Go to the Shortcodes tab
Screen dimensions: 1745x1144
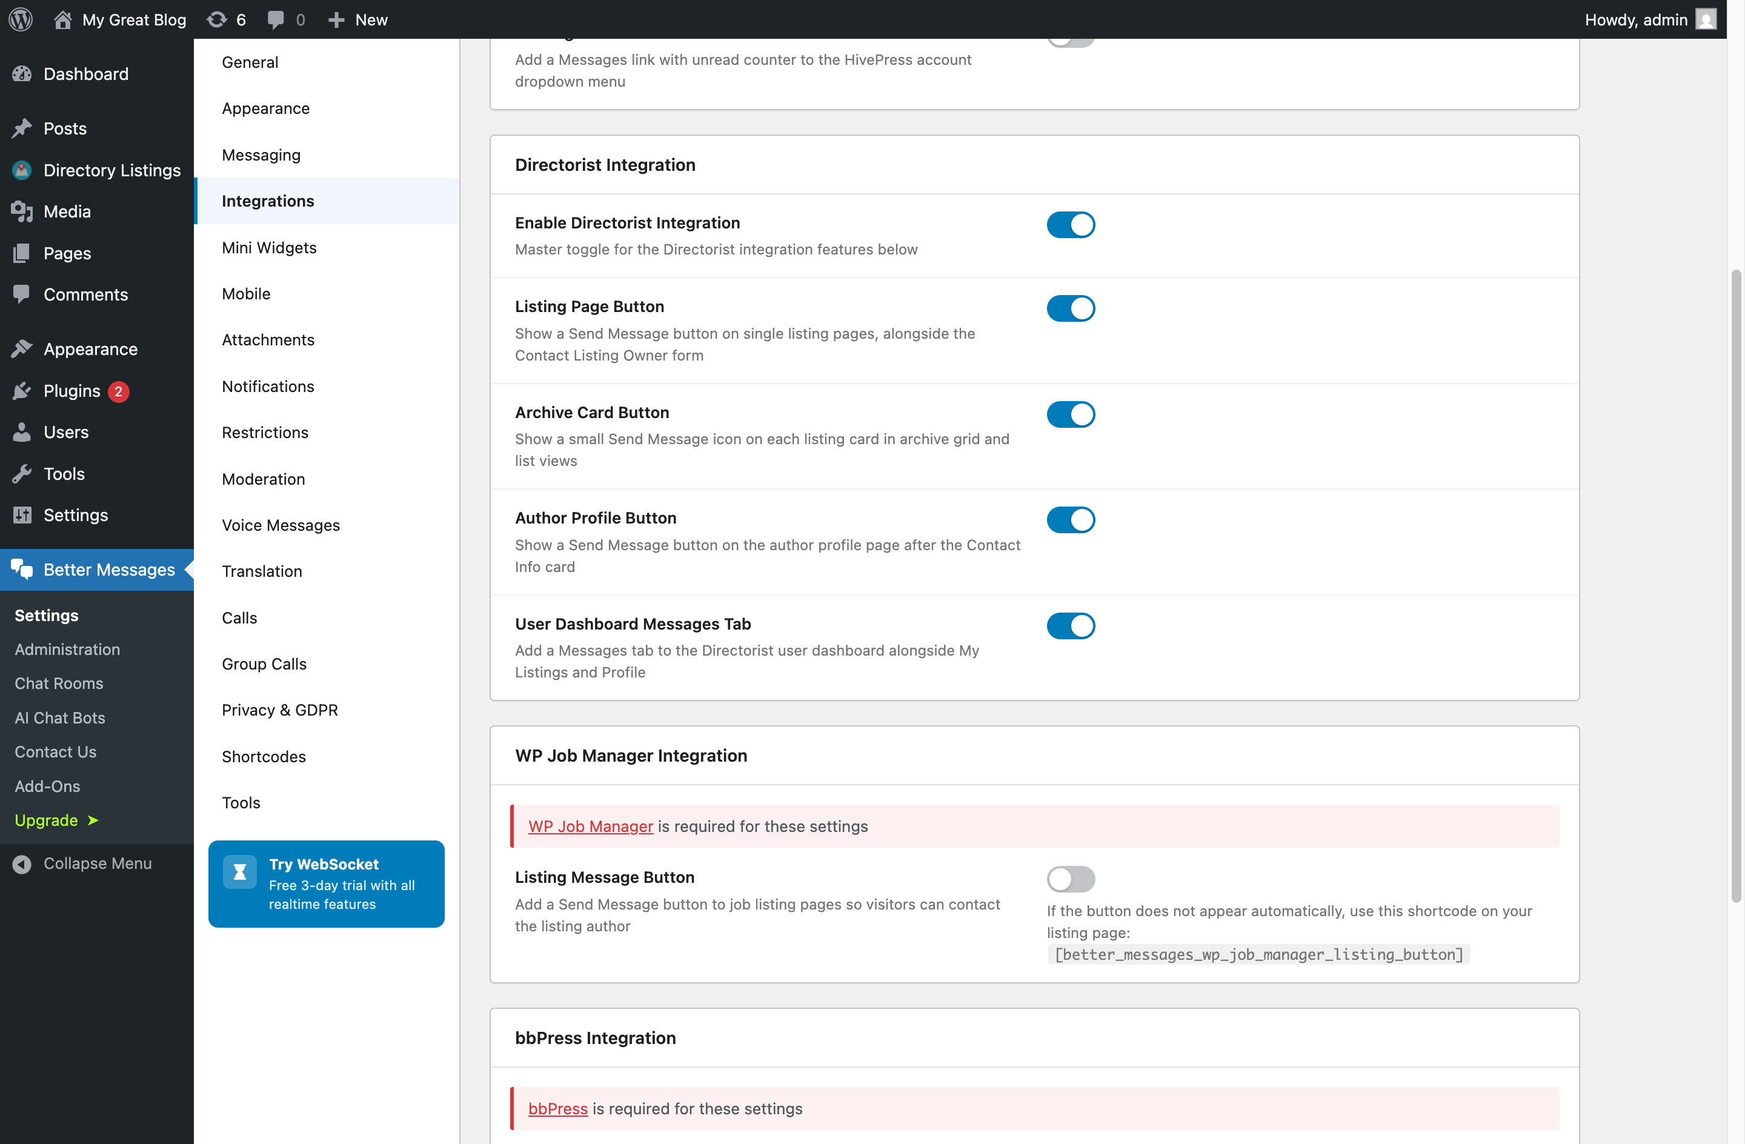click(x=327, y=756)
